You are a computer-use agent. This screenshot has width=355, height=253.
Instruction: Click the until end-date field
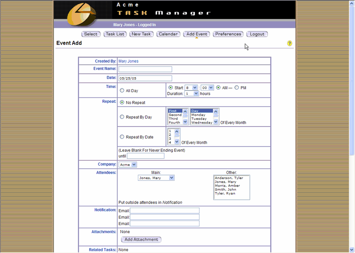coord(146,156)
